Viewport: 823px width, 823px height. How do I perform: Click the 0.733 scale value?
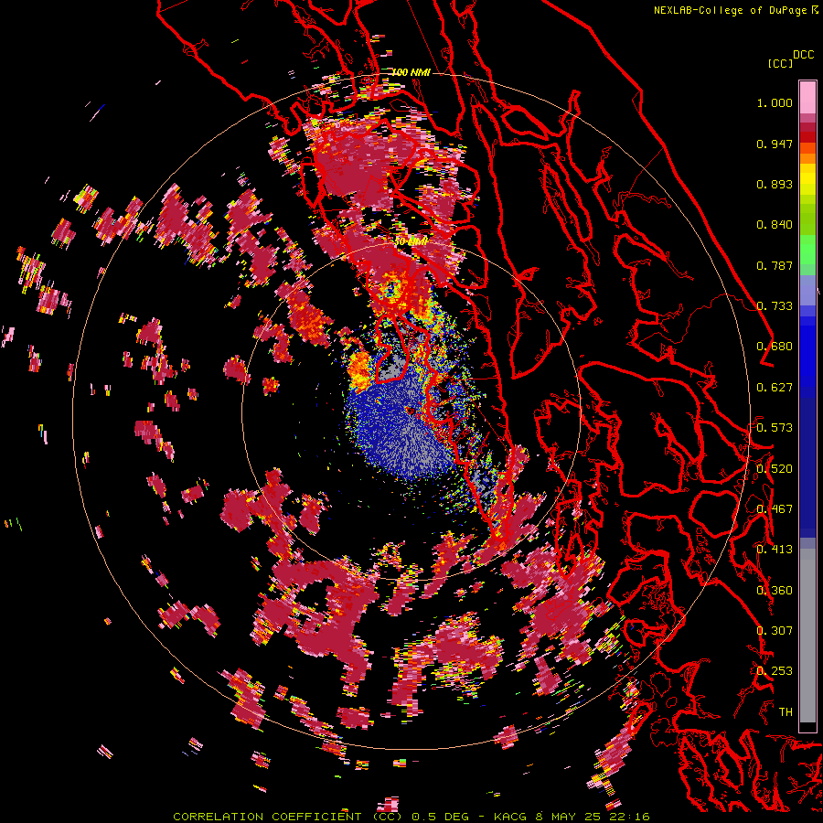pyautogui.click(x=775, y=306)
